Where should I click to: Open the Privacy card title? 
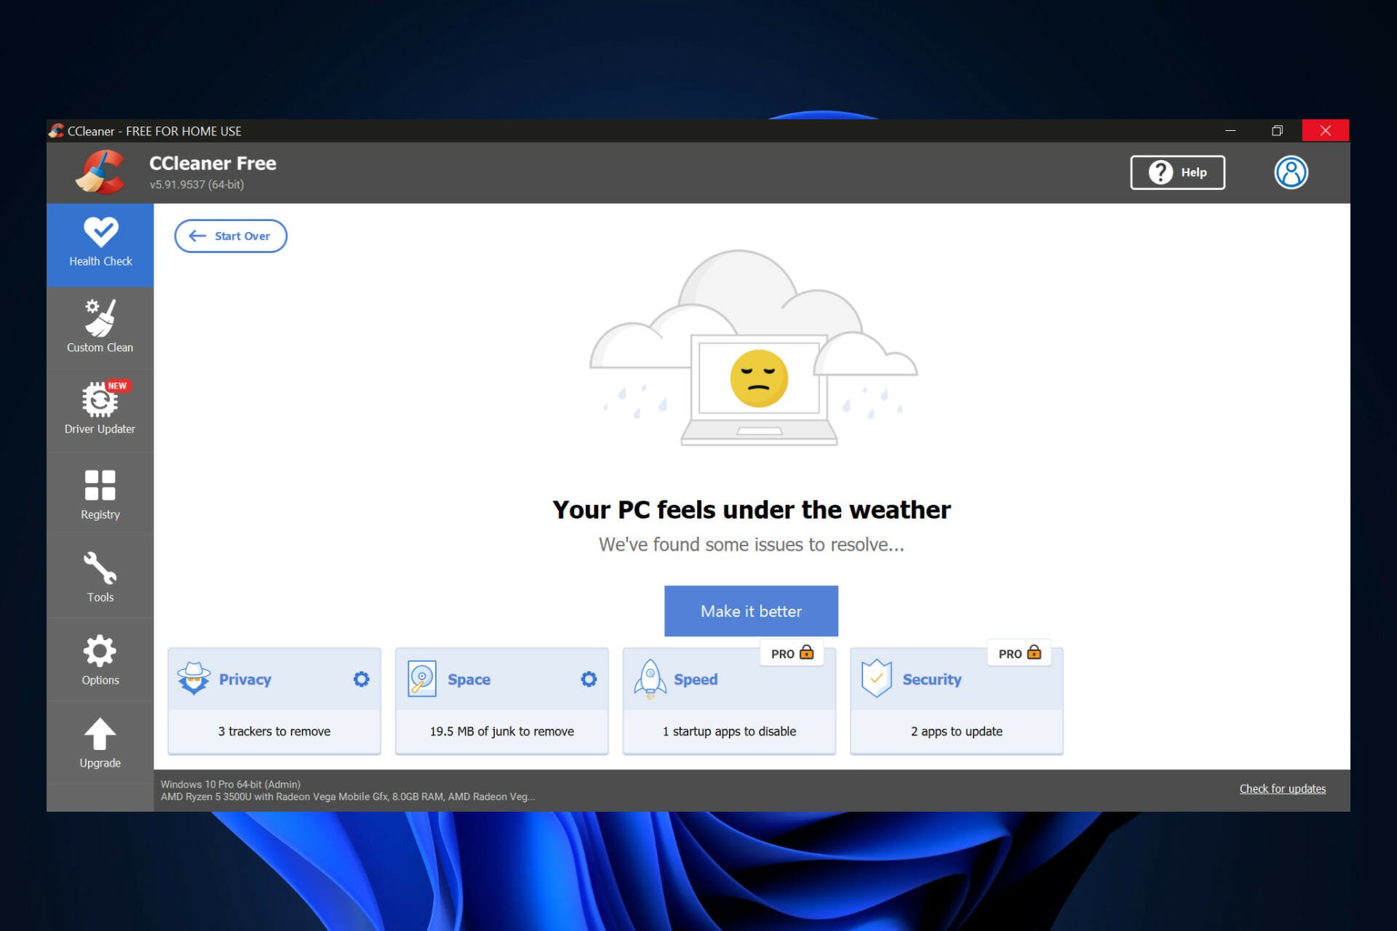(245, 679)
